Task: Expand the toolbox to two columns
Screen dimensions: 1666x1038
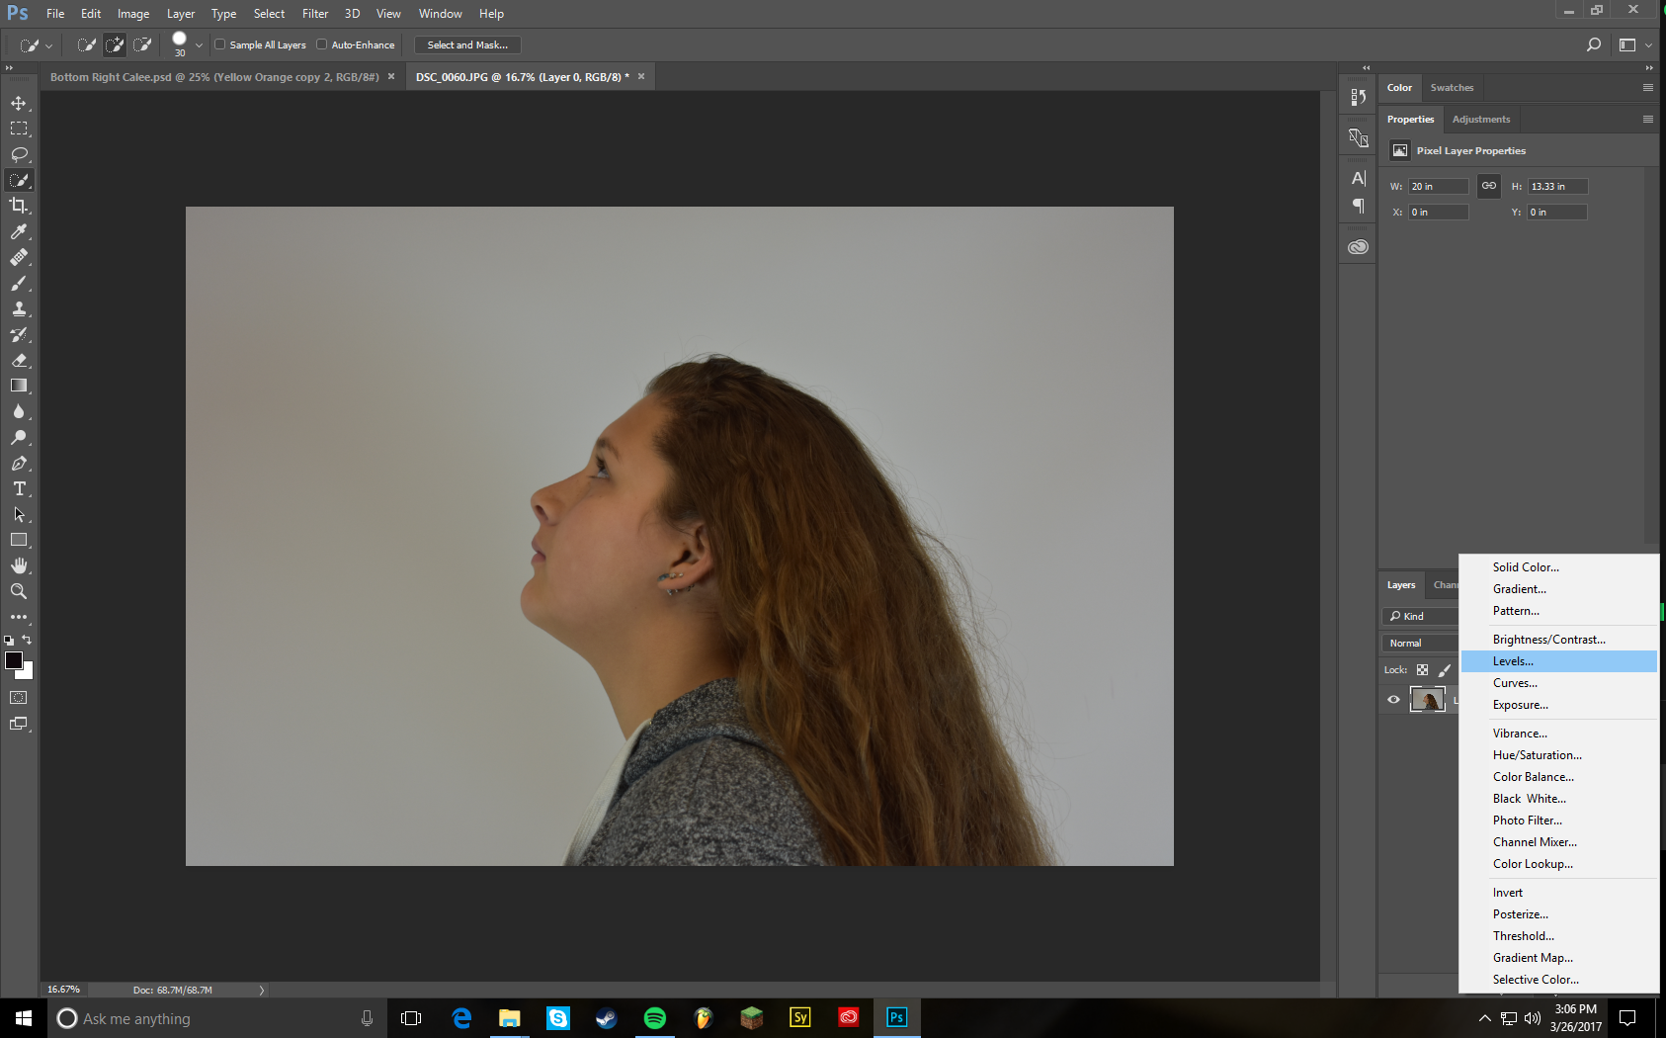Action: (9, 68)
